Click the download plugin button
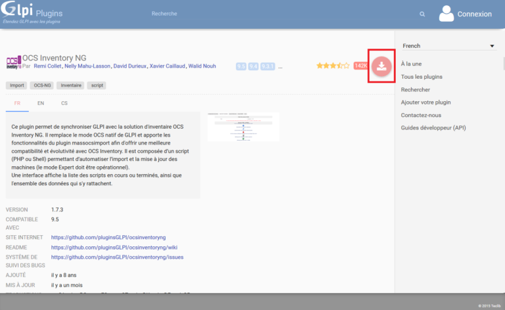This screenshot has width=505, height=310. pyautogui.click(x=381, y=66)
